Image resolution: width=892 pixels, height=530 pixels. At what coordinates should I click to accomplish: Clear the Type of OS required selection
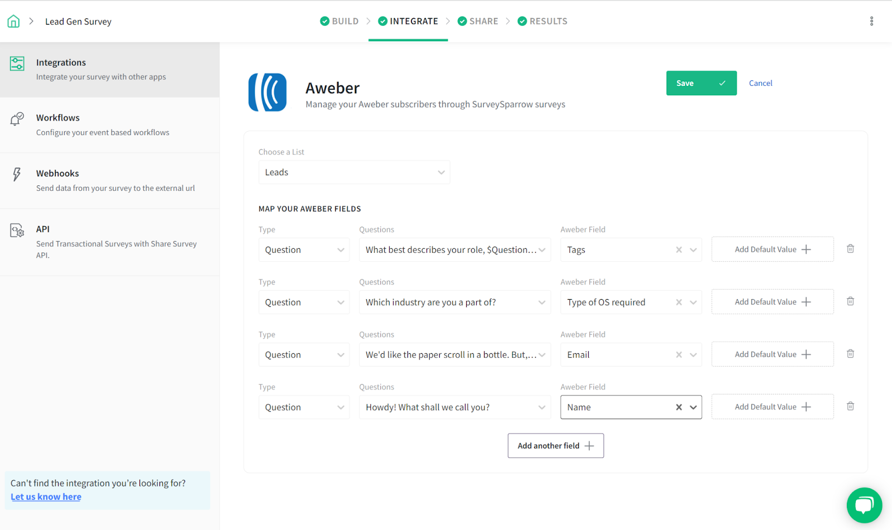pos(679,302)
